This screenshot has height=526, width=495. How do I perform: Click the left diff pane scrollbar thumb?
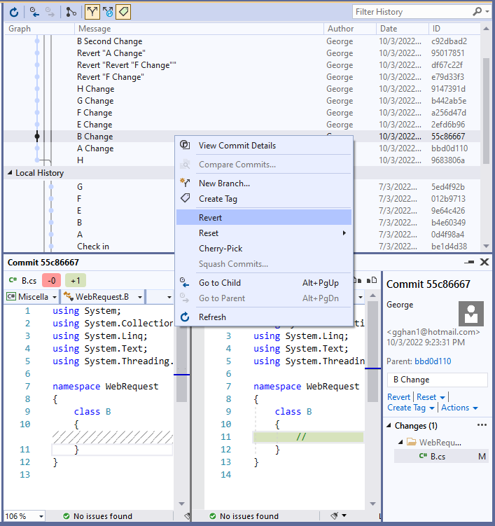tap(182, 366)
